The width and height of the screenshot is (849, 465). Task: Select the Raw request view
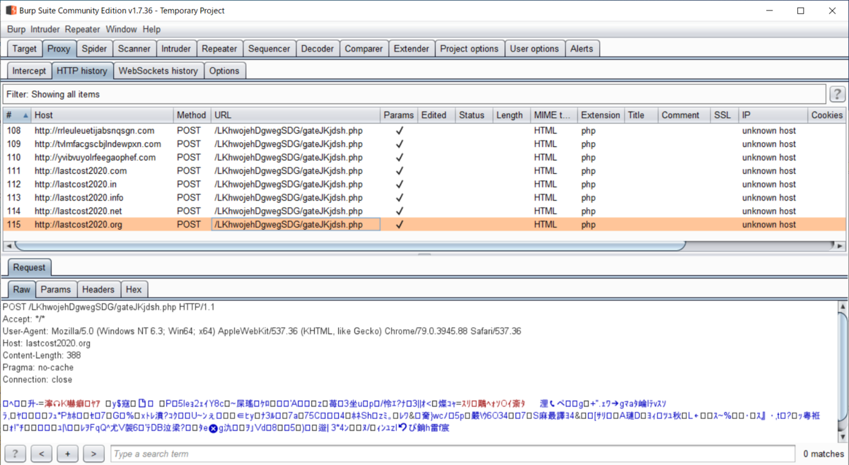pyautogui.click(x=22, y=289)
